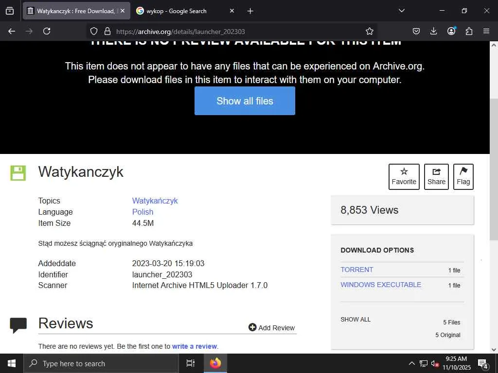This screenshot has height=373, width=498.
Task: Save page to Pocket
Action: coord(416,31)
